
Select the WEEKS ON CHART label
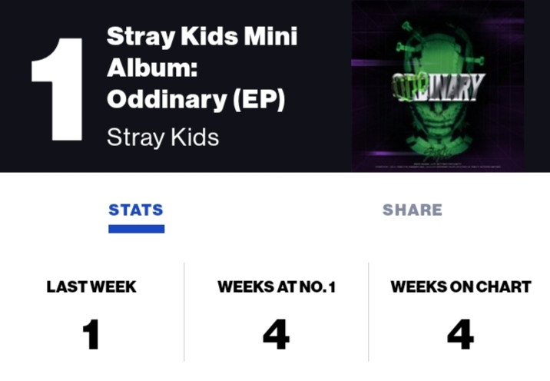[461, 287]
